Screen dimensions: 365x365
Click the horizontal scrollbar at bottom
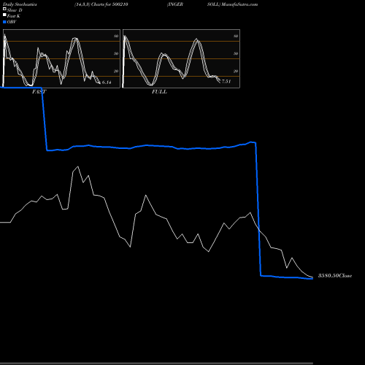pos(156,364)
